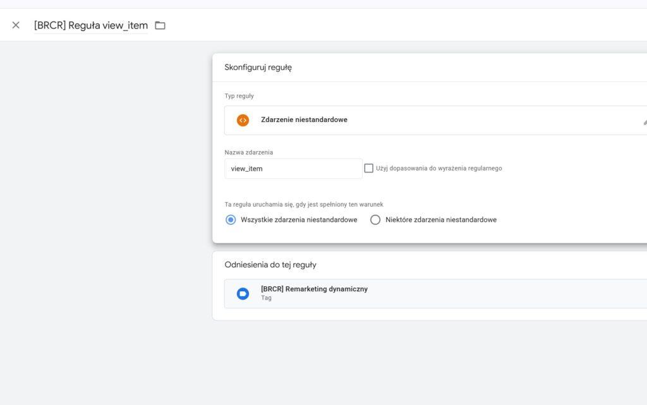
Task: Click the 'Skonfiguruj regułę' section header
Action: (x=258, y=68)
